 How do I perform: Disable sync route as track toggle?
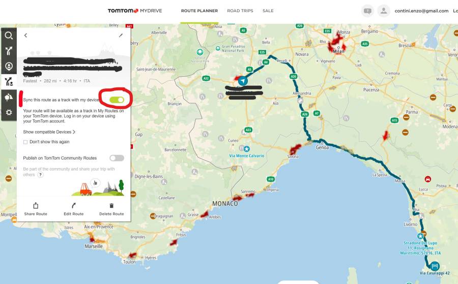[117, 100]
